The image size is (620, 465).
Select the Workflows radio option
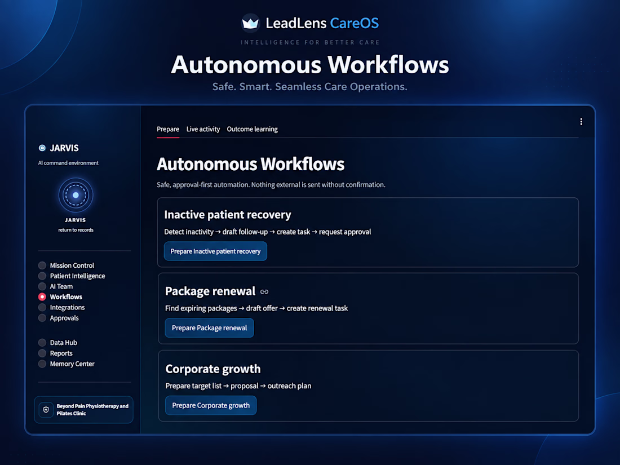[42, 297]
